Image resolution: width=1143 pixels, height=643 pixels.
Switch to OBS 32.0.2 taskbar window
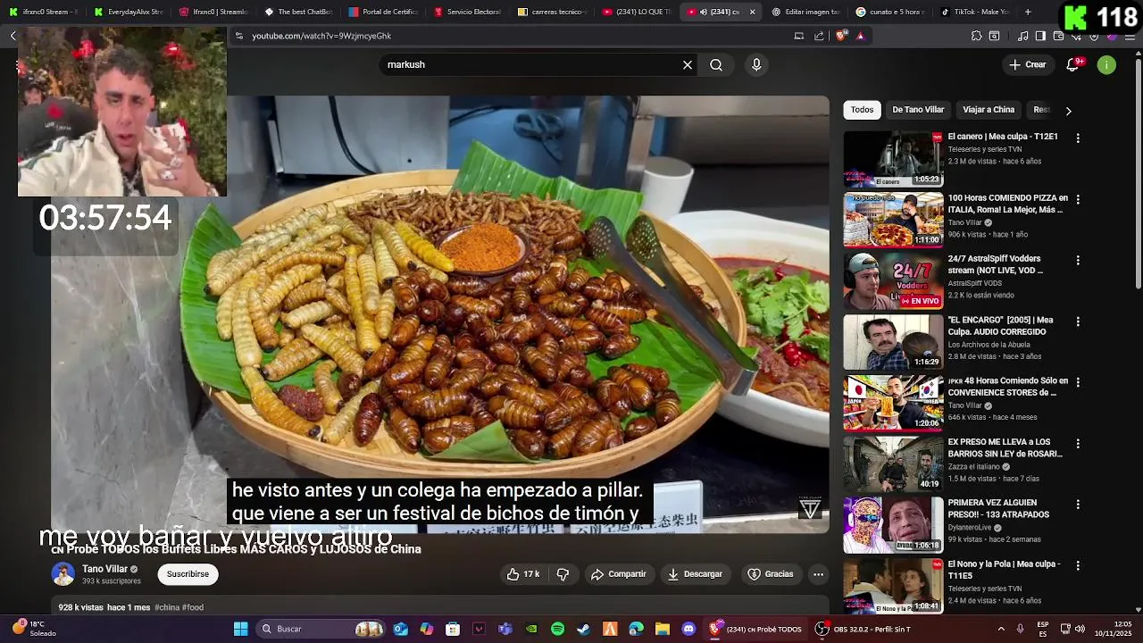(x=864, y=629)
